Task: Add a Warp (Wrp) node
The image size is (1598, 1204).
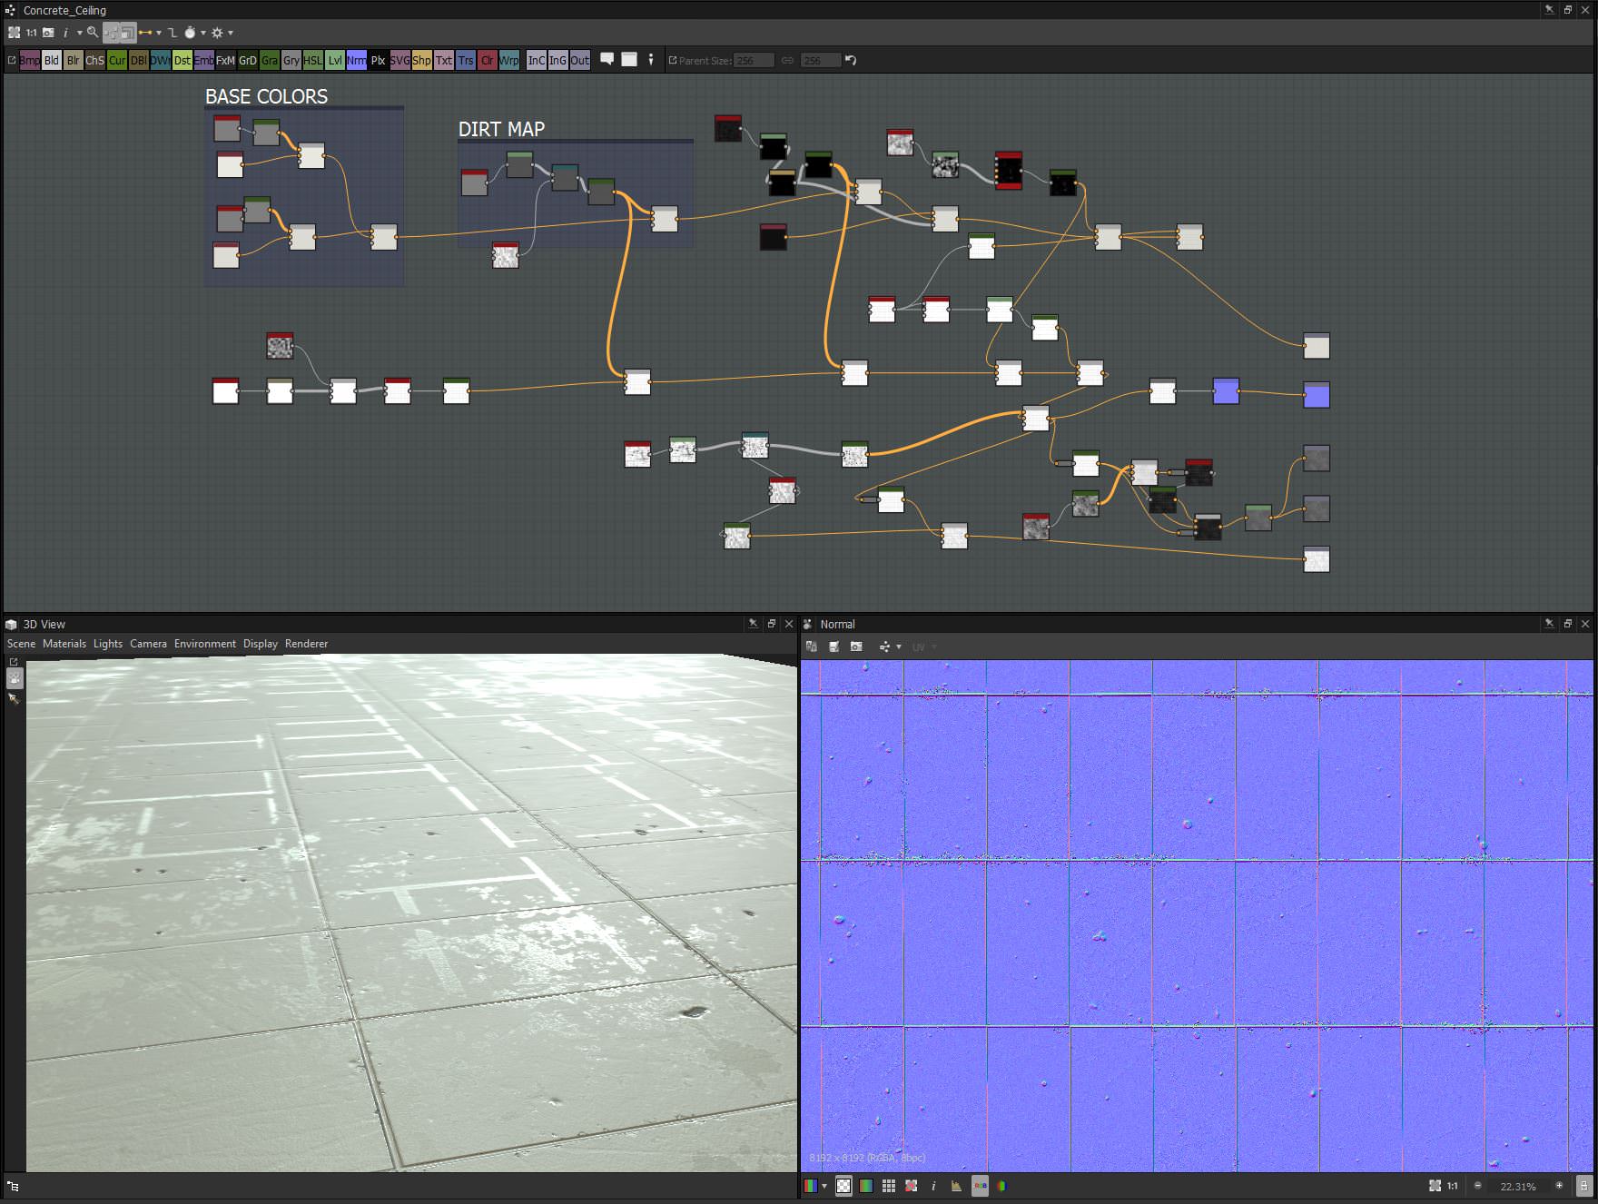Action: [509, 61]
